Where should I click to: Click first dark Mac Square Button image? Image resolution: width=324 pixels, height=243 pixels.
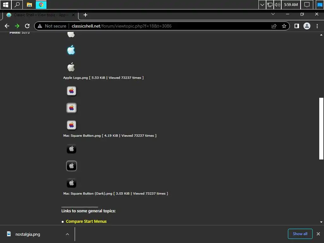point(72,149)
